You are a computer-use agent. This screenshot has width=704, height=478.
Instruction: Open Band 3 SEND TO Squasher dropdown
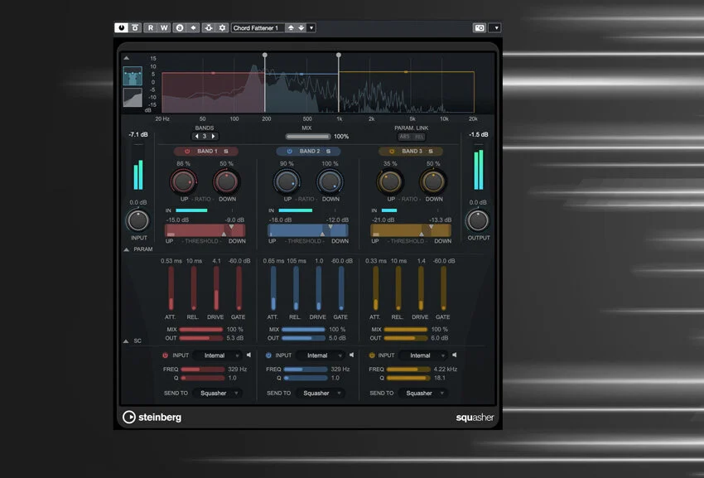click(423, 394)
